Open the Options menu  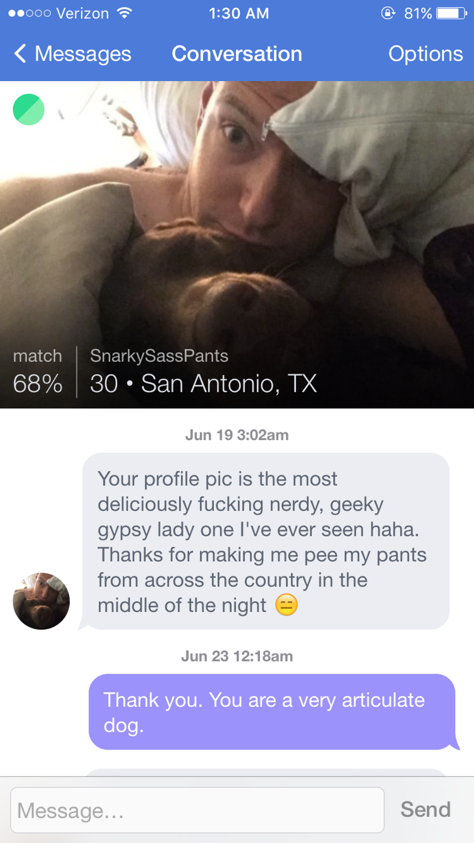pos(425,54)
